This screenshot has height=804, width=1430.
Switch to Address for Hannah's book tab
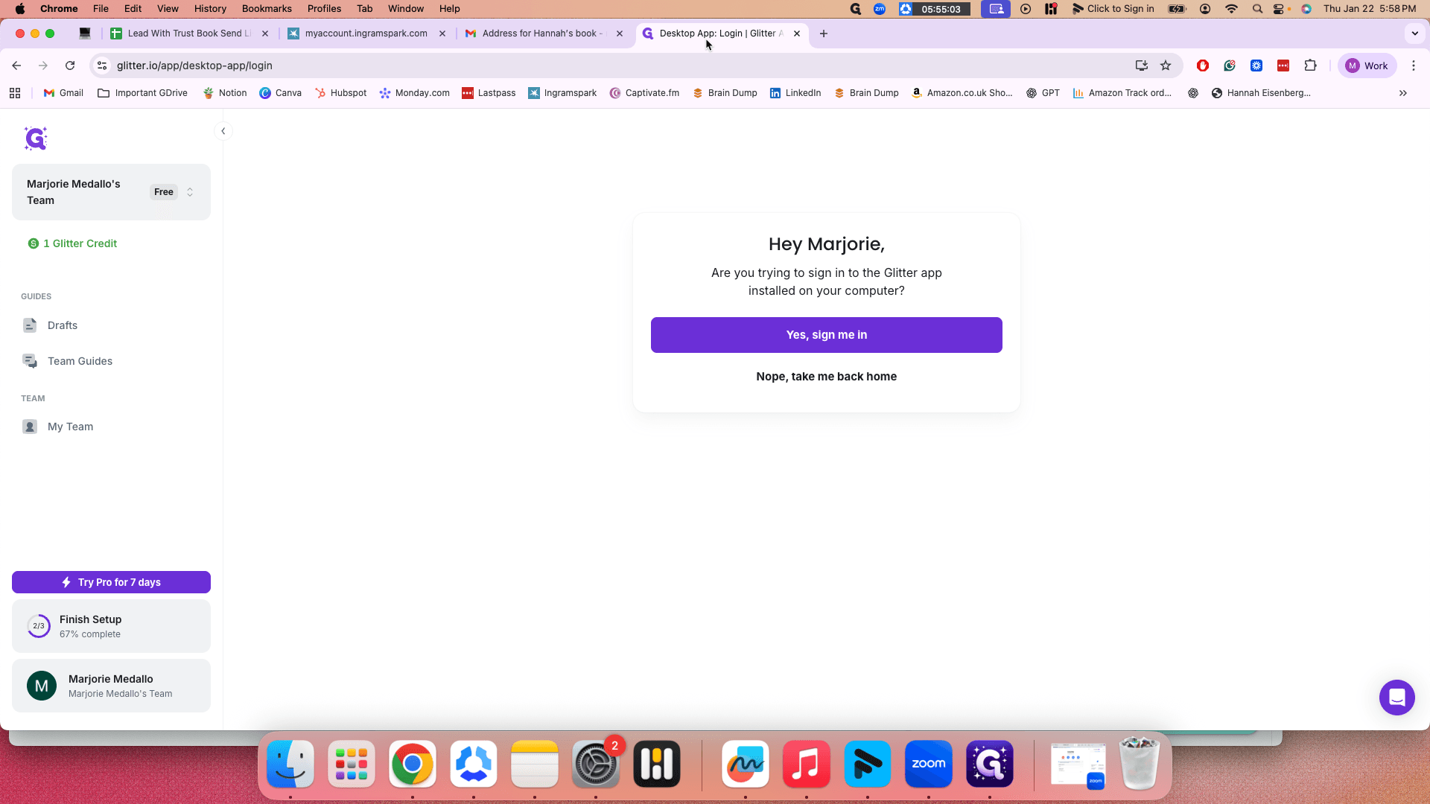pyautogui.click(x=542, y=33)
